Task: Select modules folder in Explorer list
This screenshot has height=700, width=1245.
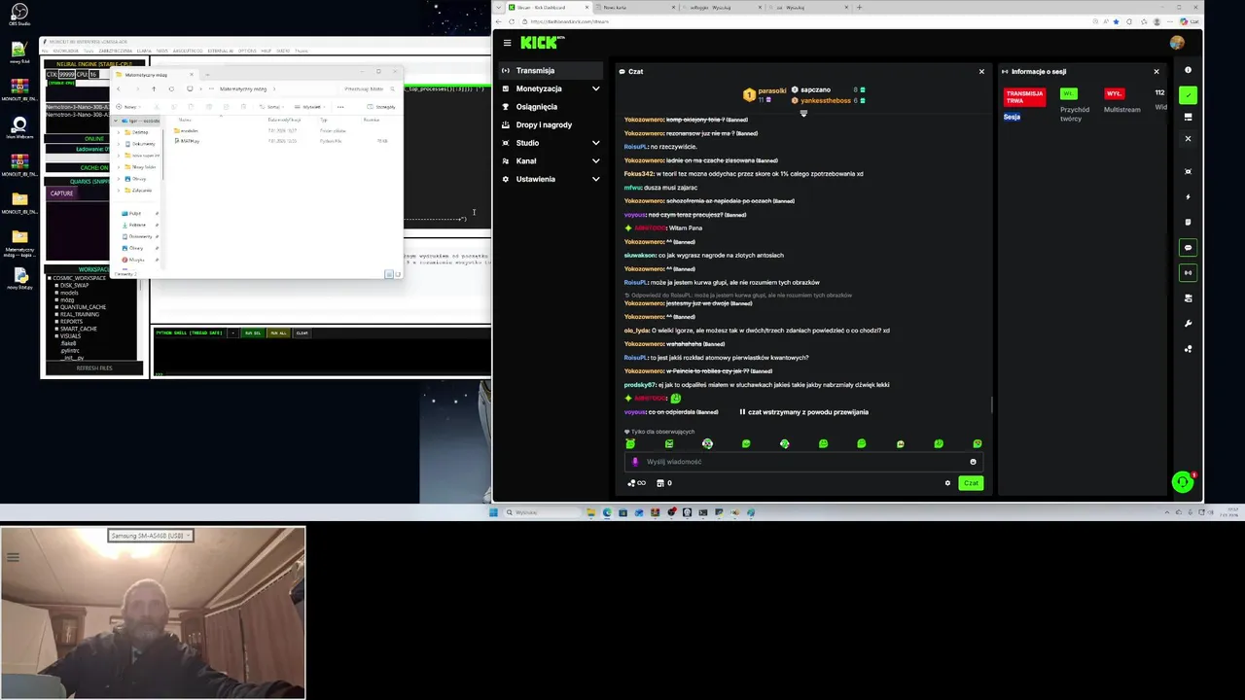Action: [x=187, y=130]
